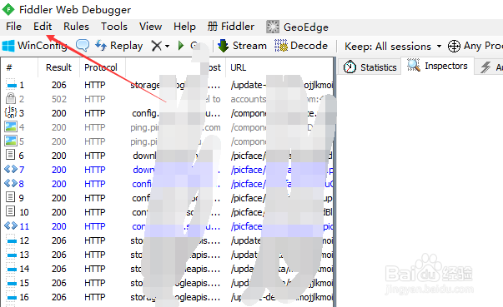Select session 16 partial-download icon

click(x=11, y=297)
